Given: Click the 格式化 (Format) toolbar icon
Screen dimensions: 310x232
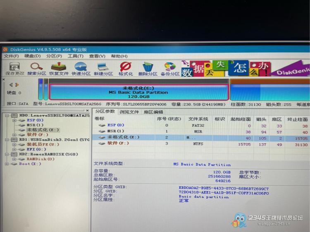Looking at the screenshot, I should [x=125, y=68].
